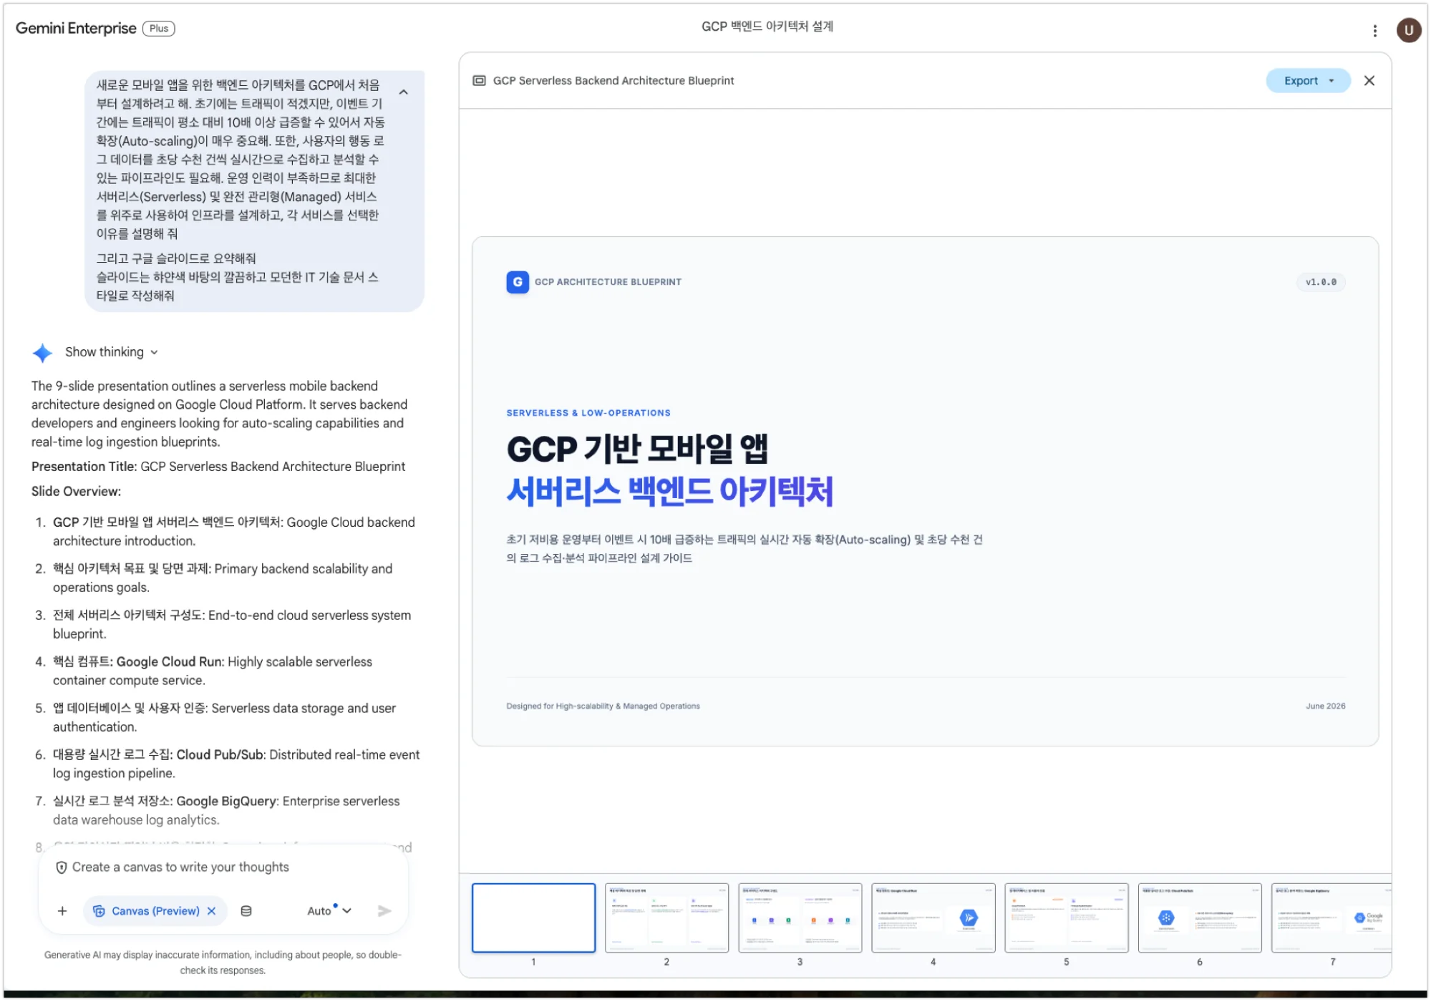Click the Gemini sparkle icon
Viewport: 1431px width, 1002px height.
[42, 352]
